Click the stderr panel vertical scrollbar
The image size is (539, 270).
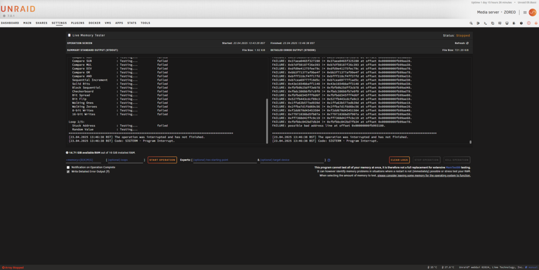click(x=471, y=141)
